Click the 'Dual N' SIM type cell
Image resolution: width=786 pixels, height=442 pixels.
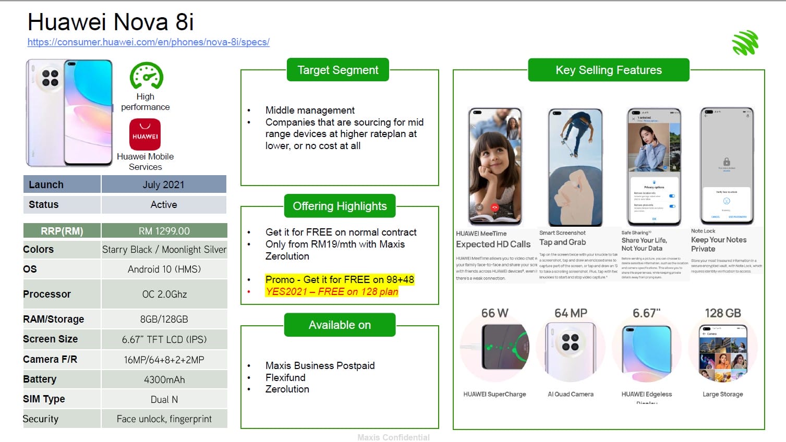[164, 399]
